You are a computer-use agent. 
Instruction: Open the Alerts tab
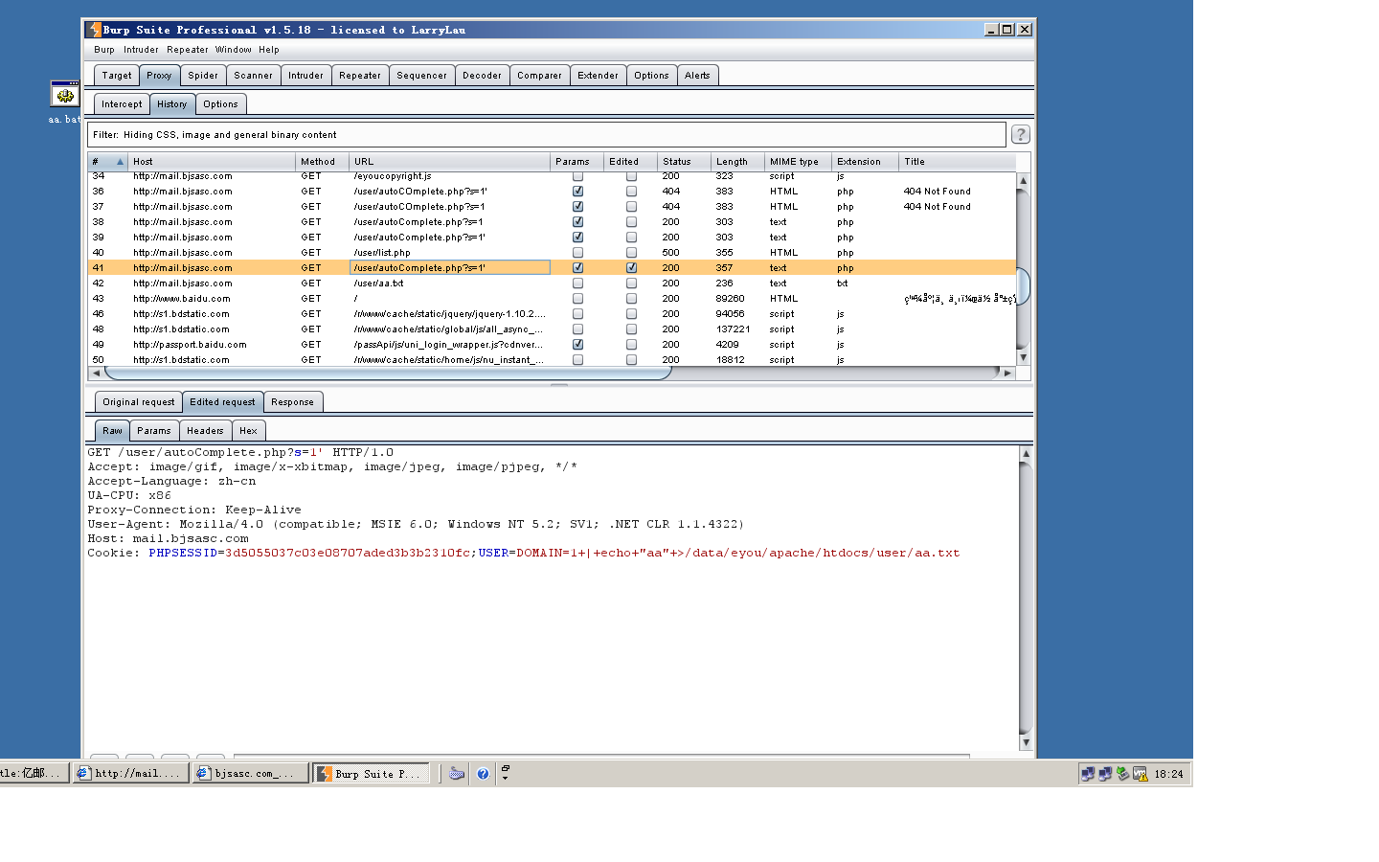click(x=697, y=76)
